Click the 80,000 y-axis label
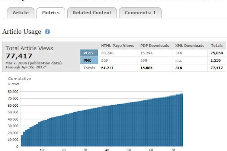The image size is (227, 151). [13, 92]
